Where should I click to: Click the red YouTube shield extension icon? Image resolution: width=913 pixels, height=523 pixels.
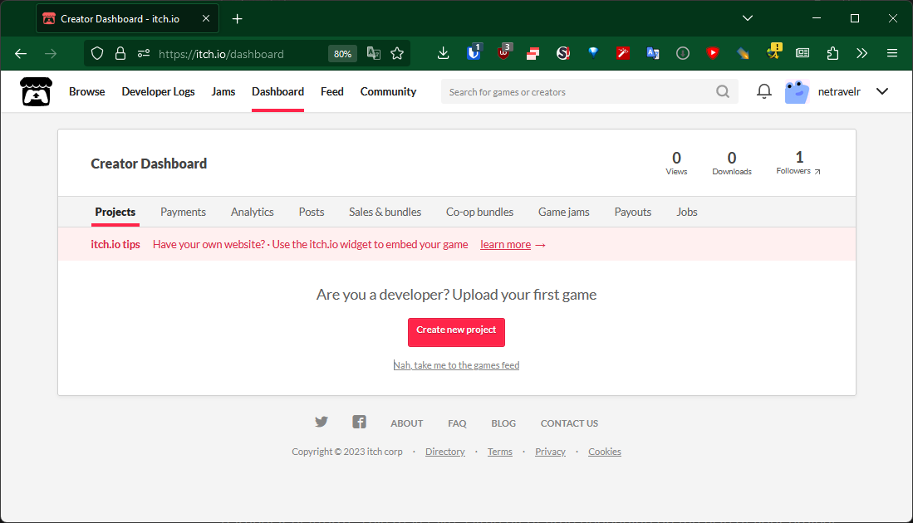(x=713, y=53)
